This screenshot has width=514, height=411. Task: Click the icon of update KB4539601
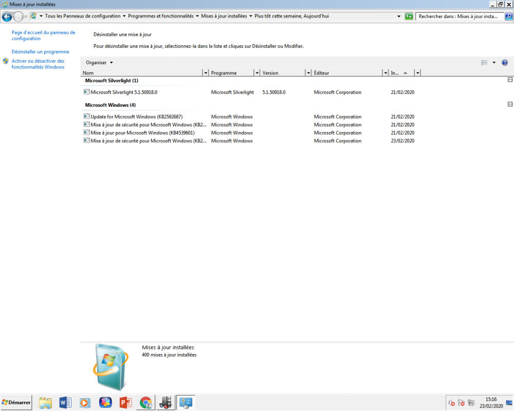coord(86,133)
